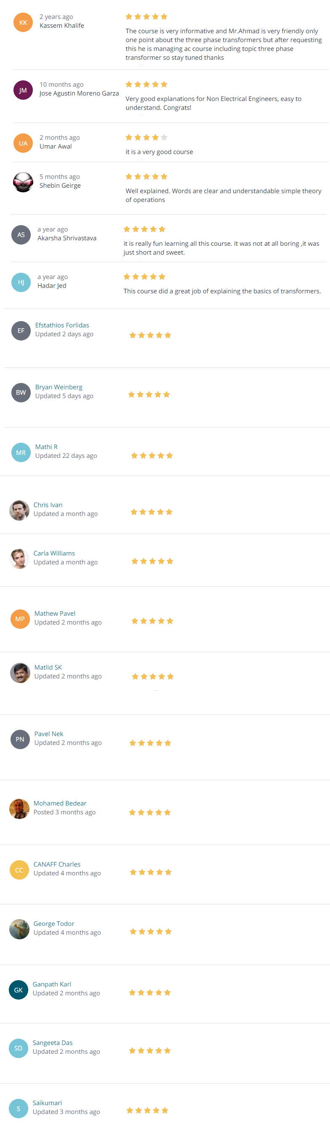This screenshot has height=1138, width=330.
Task: Open Sangeeta Das reviewer link
Action: [x=53, y=1042]
